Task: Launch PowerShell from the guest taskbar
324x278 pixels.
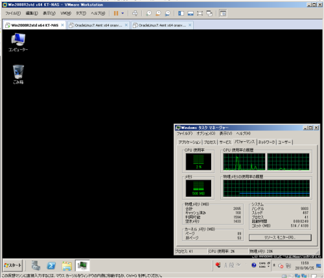Action: coord(51,266)
